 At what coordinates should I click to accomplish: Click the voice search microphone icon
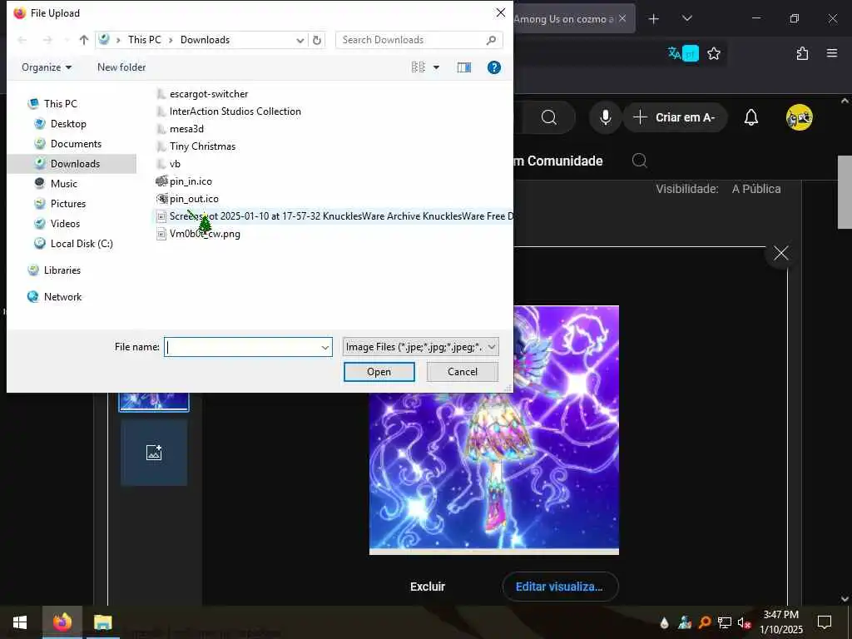coord(606,117)
